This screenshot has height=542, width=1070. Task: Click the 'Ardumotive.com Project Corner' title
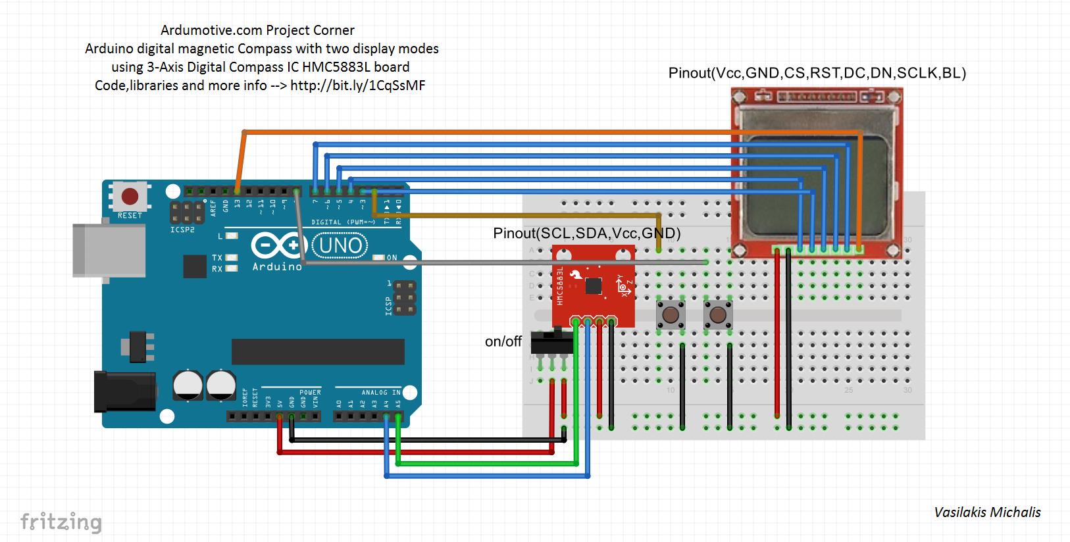[257, 30]
